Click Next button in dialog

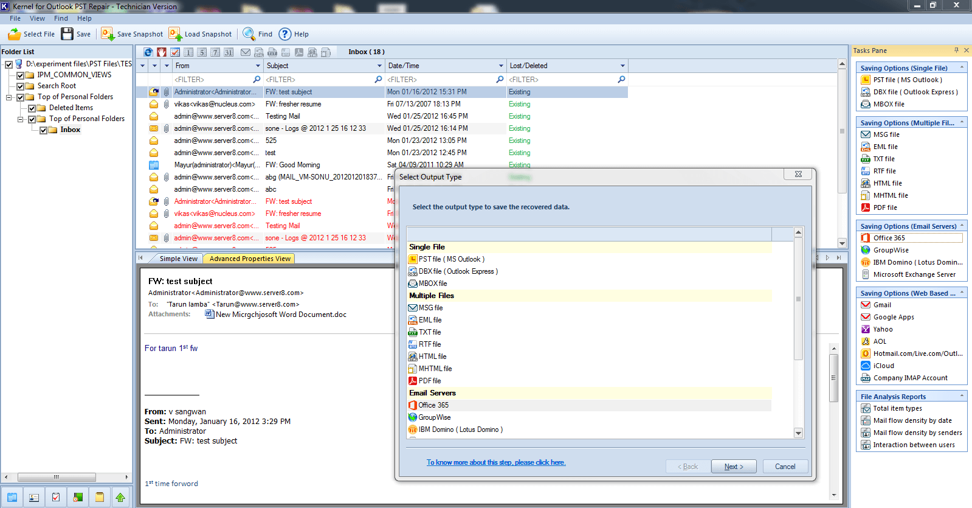734,467
